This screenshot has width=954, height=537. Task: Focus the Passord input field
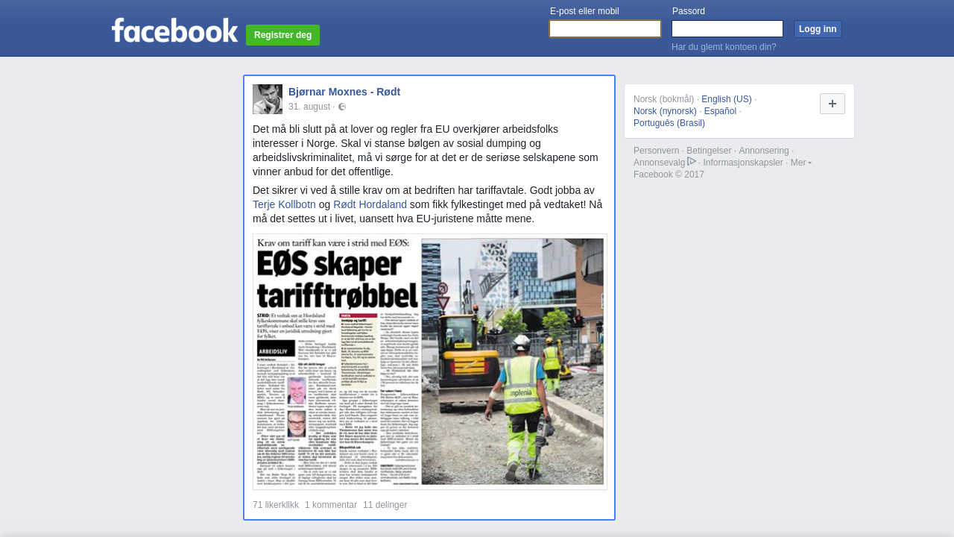(727, 29)
